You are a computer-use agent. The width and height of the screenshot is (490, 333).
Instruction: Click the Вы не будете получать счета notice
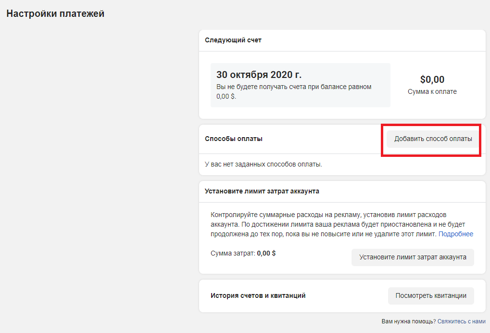click(293, 91)
